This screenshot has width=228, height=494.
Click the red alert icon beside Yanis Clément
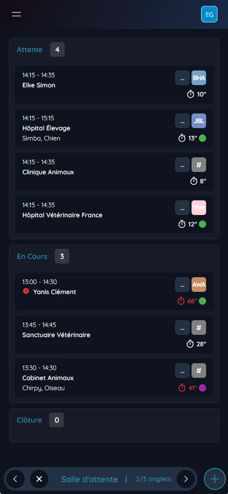(x=26, y=291)
